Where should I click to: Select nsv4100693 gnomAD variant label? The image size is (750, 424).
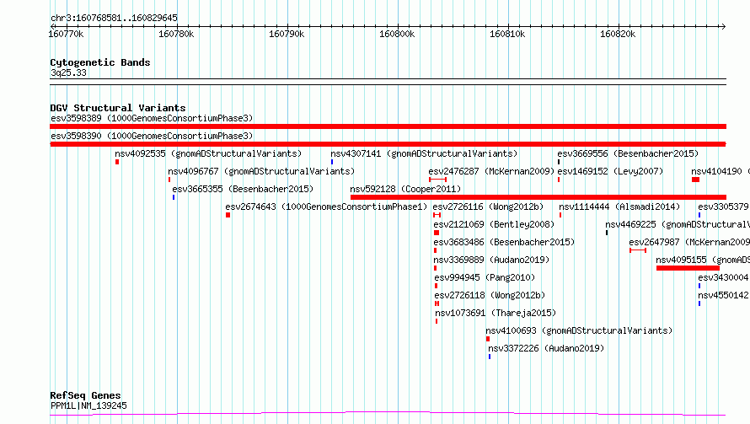pos(579,330)
